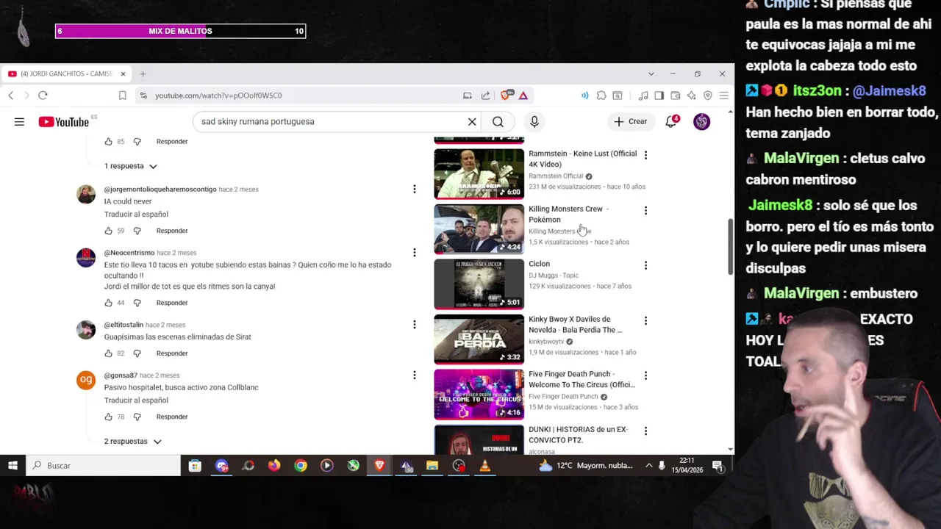Reply to the @gonsa87 comment
Screen dimensions: 941x529
point(172,417)
